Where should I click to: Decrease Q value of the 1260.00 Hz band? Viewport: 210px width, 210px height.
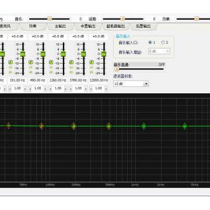[50, 89]
